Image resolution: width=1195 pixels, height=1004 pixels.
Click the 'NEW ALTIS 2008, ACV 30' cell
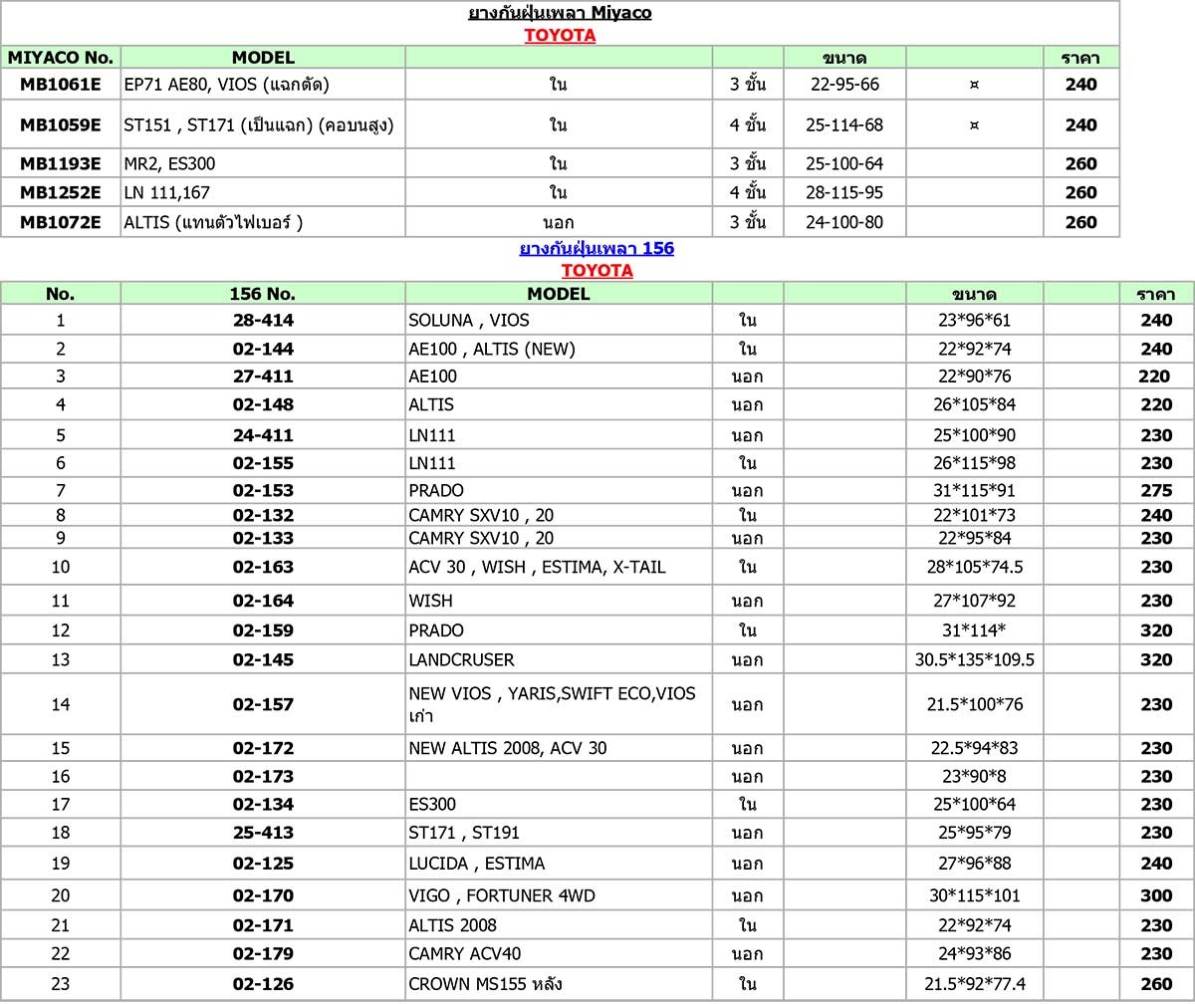tap(559, 748)
